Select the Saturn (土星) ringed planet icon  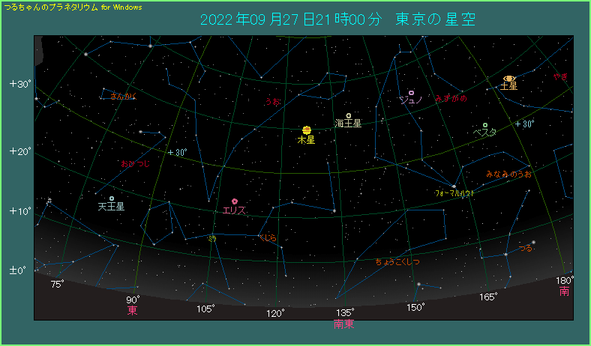tap(509, 78)
